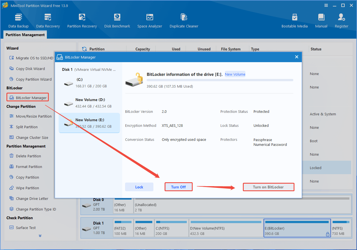Click the Status column header
Image resolution: width=357 pixels, height=250 pixels.
pyautogui.click(x=316, y=49)
